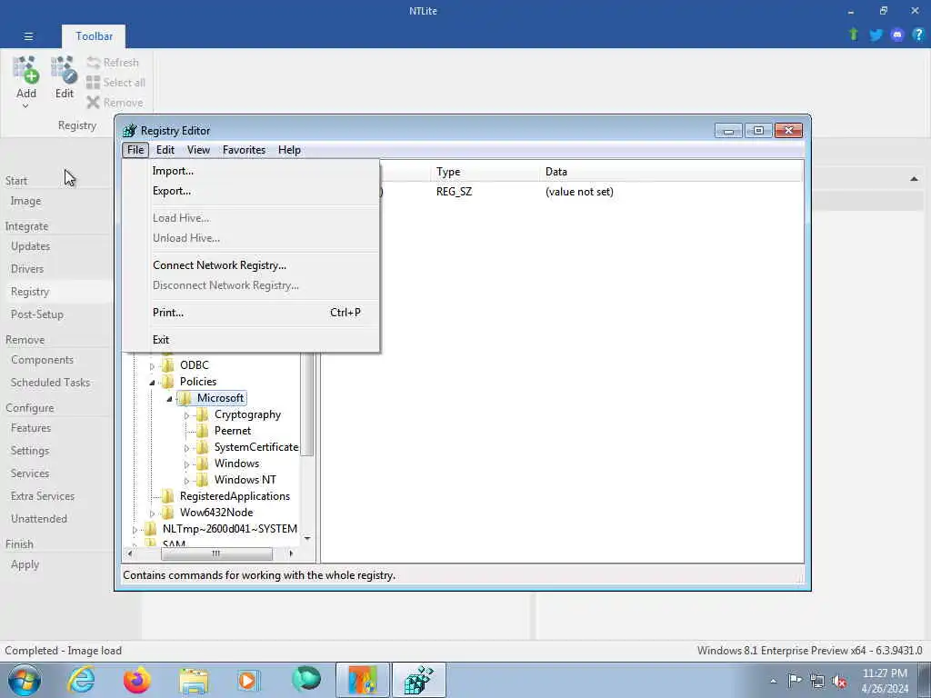
Task: Expand the Cryptography tree node
Action: pyautogui.click(x=186, y=415)
